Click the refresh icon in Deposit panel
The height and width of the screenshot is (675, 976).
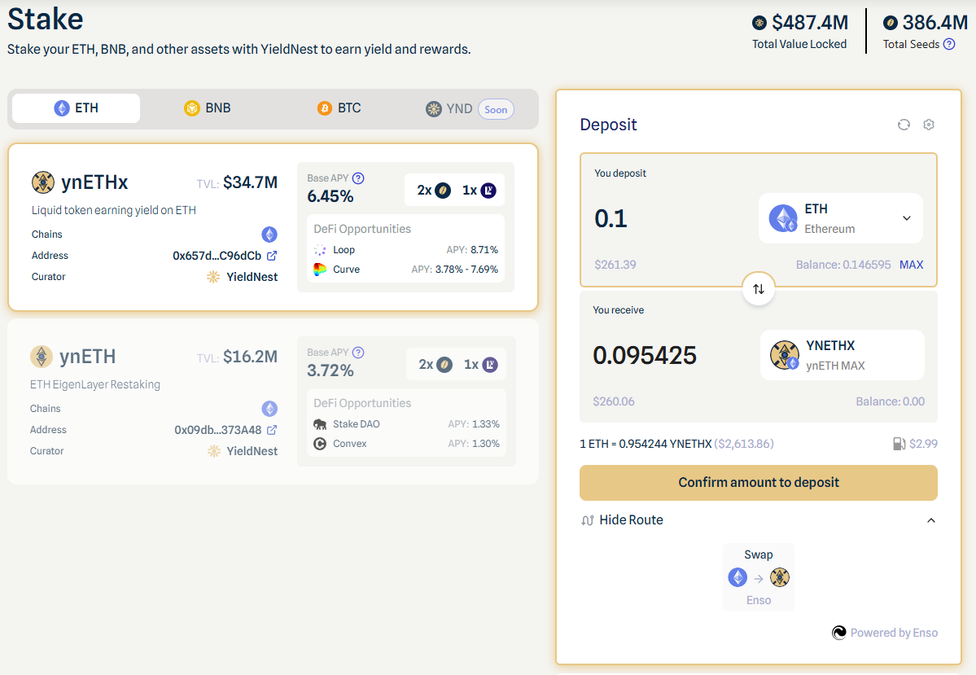pos(904,125)
